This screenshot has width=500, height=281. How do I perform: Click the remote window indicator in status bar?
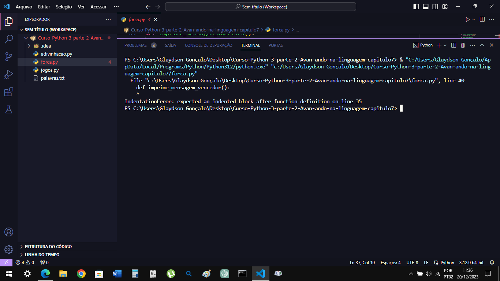point(6,262)
